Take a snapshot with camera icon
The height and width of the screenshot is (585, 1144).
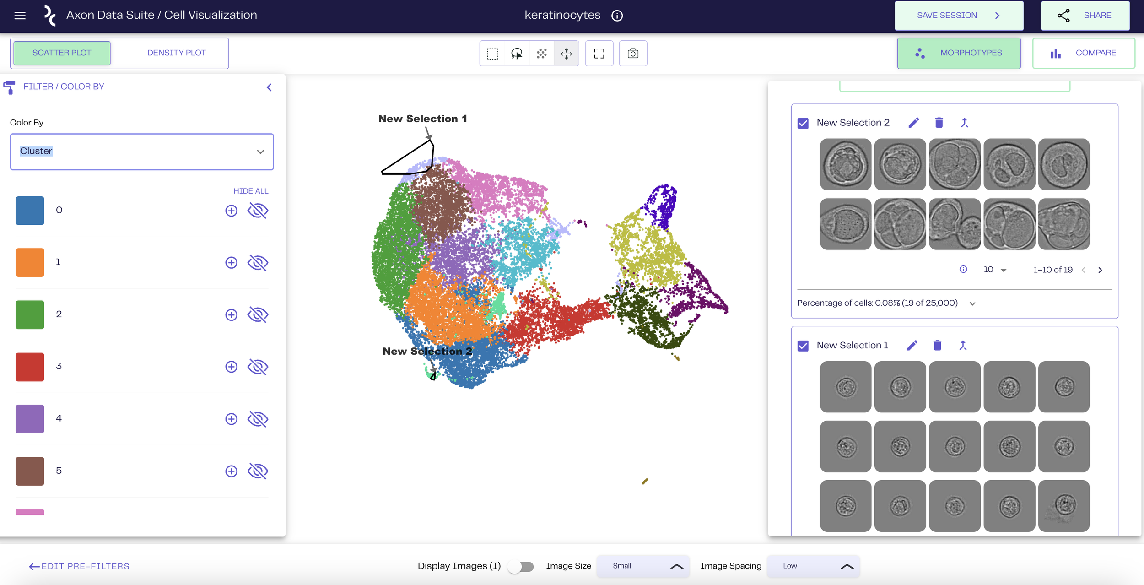click(x=633, y=54)
